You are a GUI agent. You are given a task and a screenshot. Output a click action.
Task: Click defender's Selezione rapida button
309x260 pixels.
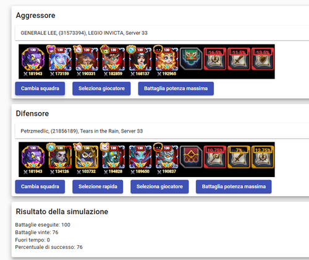point(98,186)
